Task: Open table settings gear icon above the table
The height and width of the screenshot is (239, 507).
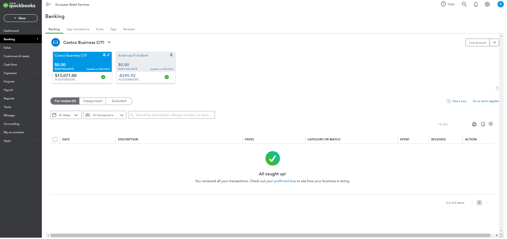Action: click(x=491, y=124)
